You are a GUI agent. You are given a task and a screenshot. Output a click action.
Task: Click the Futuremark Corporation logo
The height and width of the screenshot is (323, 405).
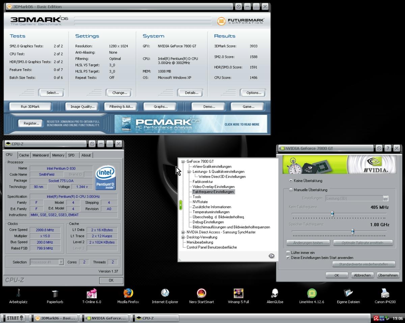pos(241,21)
